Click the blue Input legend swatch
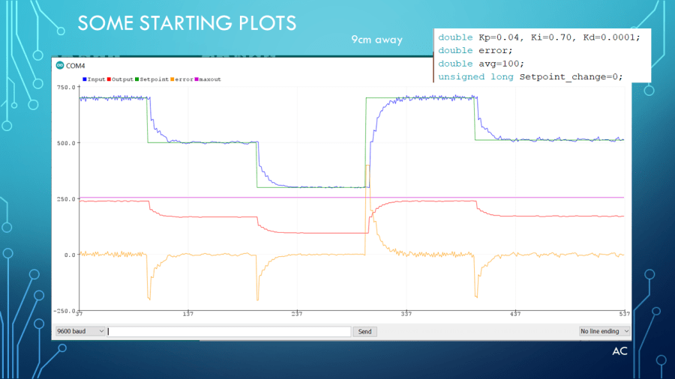The height and width of the screenshot is (379, 675). click(x=84, y=79)
